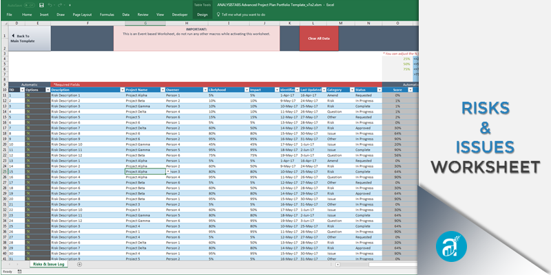Click the Options icon in TID 5 row
This screenshot has height=275, width=551.
(28, 118)
